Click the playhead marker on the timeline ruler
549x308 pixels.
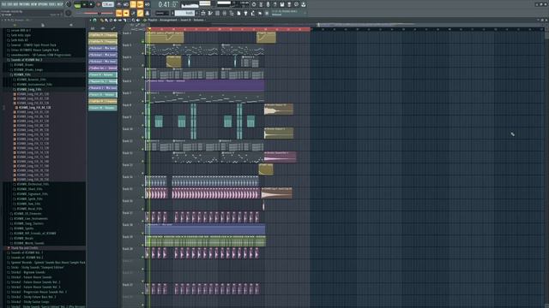pyautogui.click(x=149, y=29)
